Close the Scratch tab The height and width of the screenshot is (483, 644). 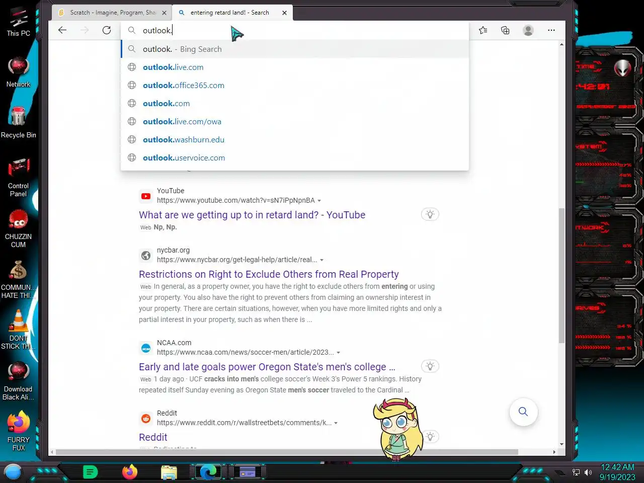pyautogui.click(x=164, y=13)
